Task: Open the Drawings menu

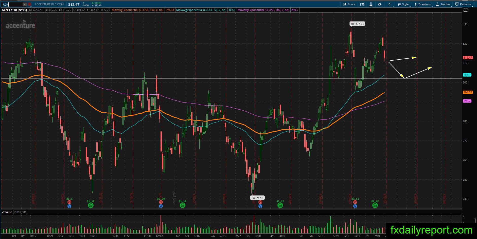Action: coord(422,4)
